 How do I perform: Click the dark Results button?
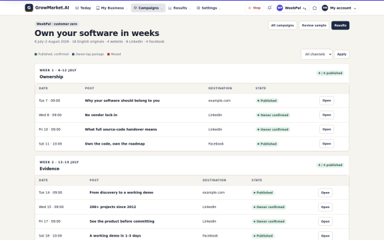click(x=340, y=25)
